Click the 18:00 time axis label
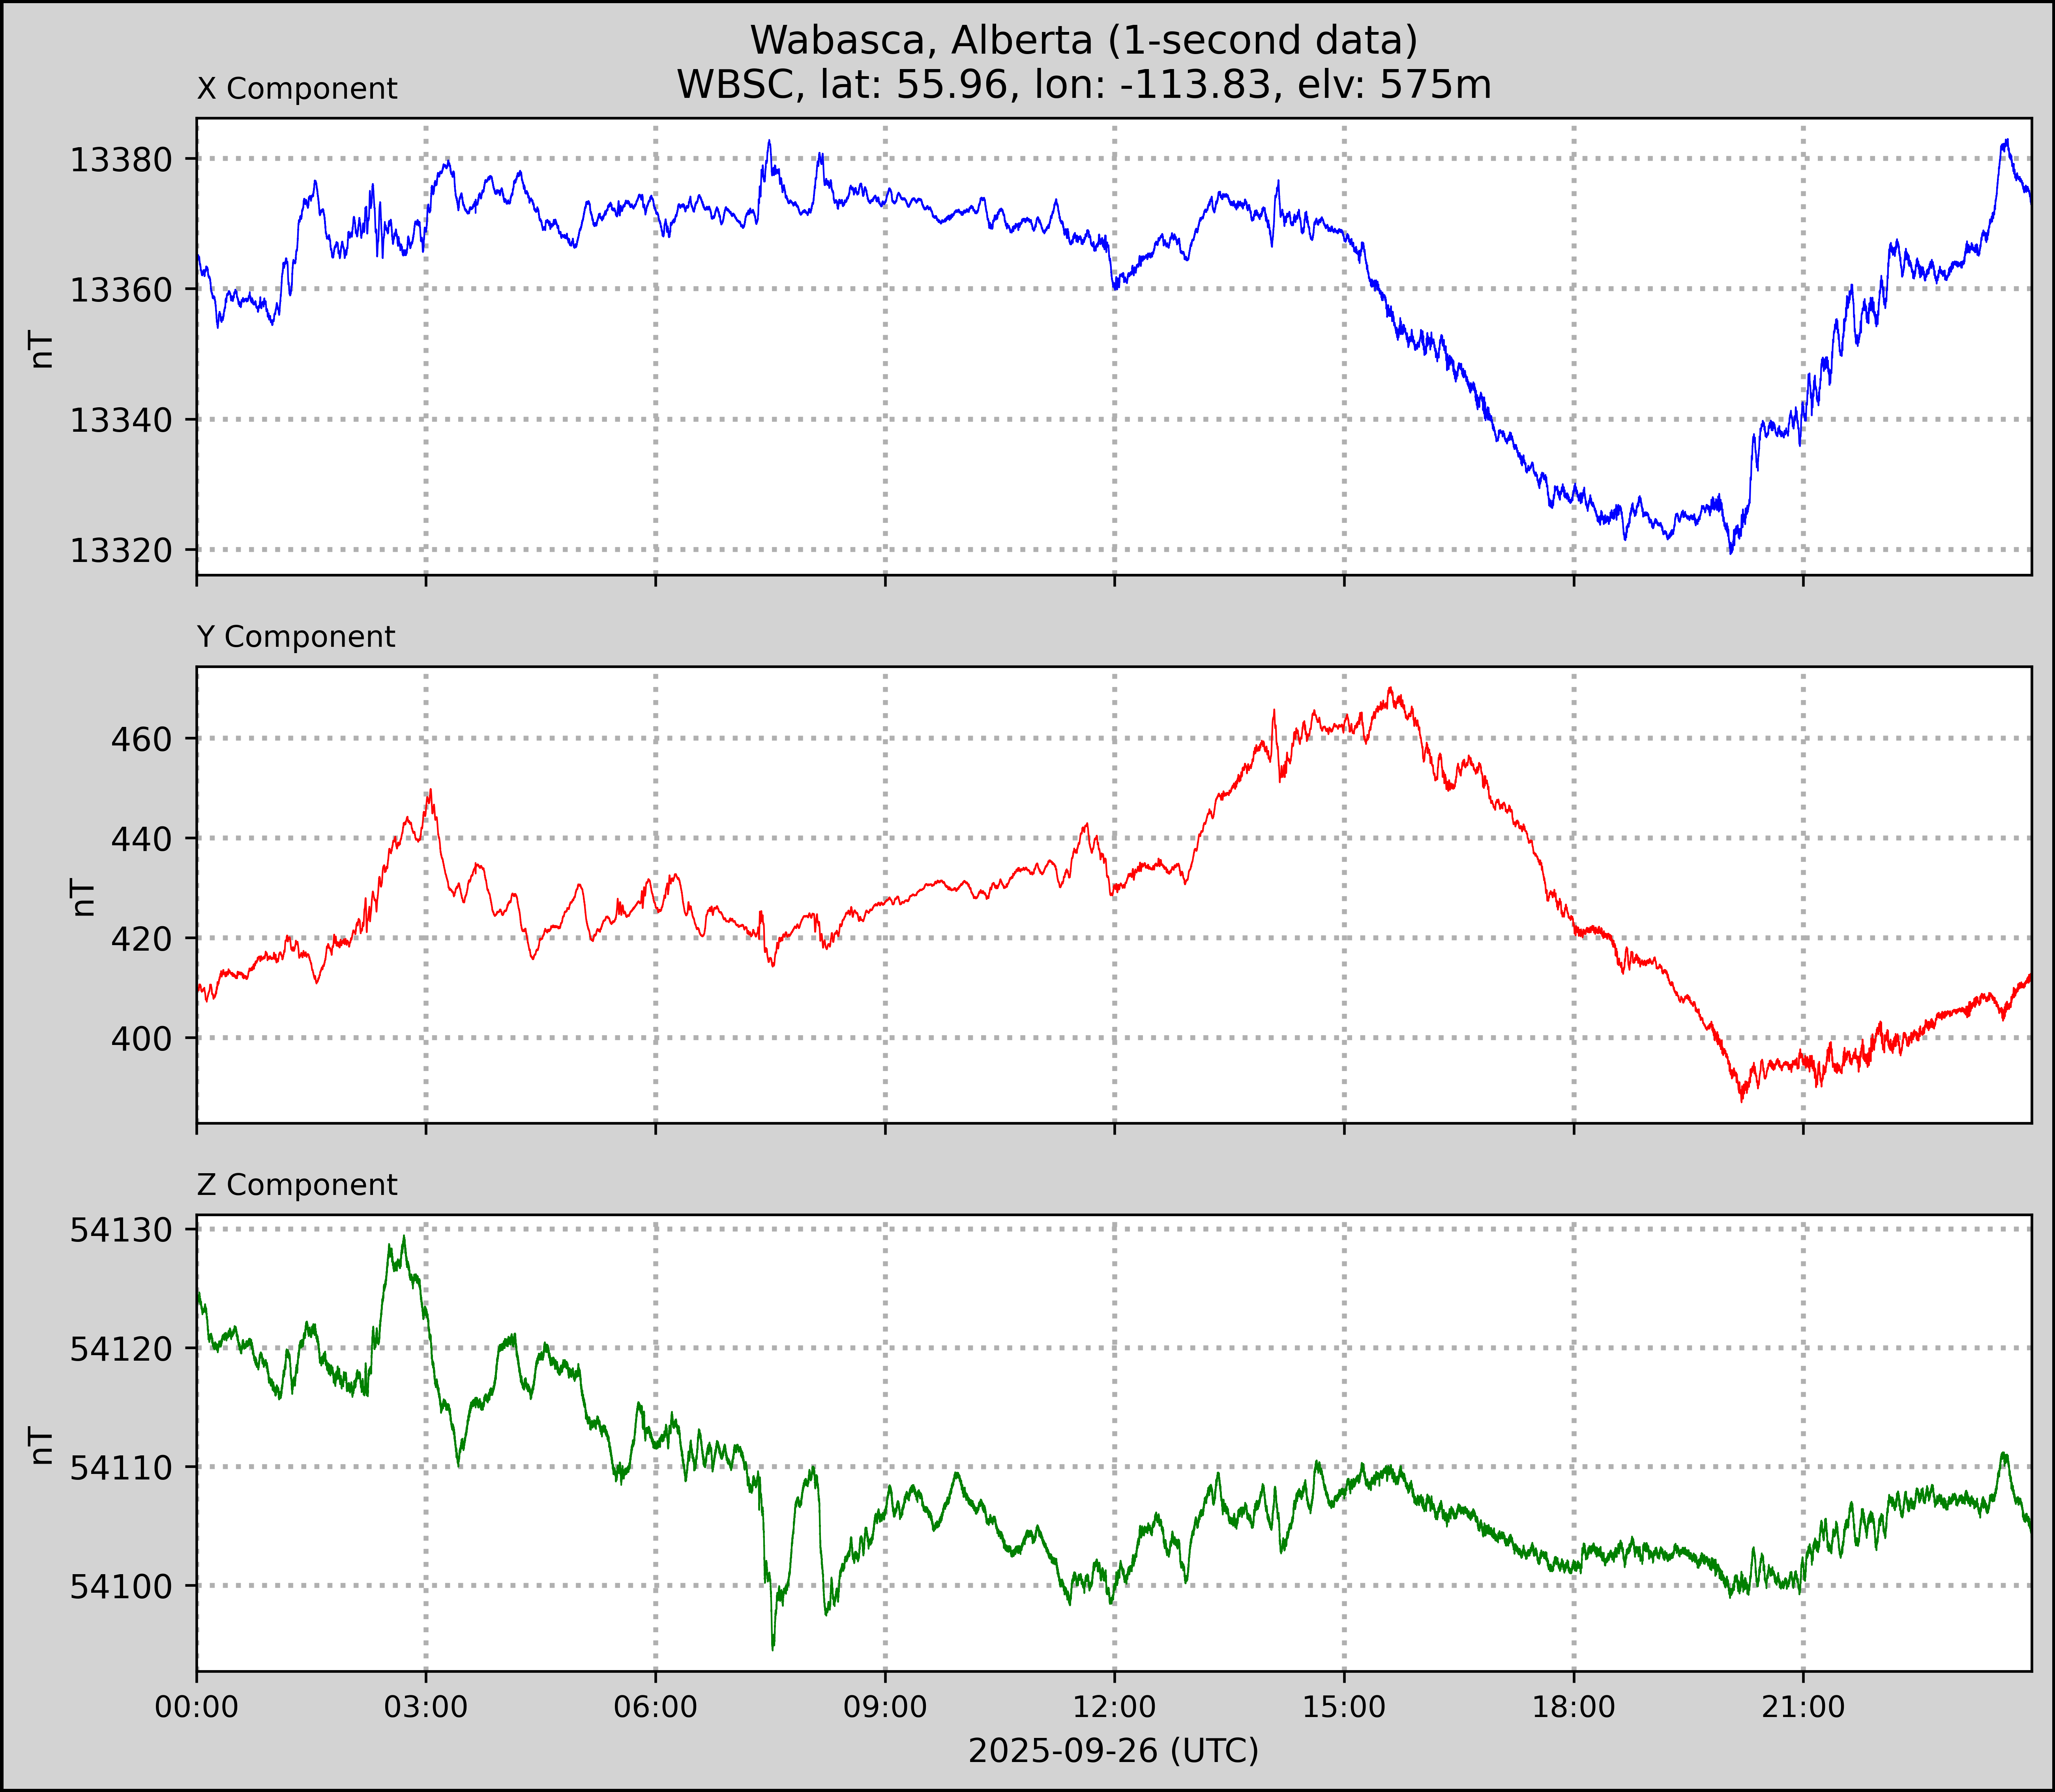 pos(1574,1707)
